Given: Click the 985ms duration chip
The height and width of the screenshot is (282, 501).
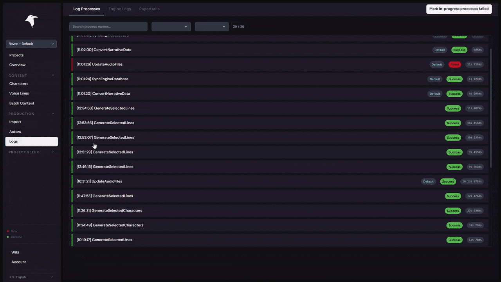Looking at the screenshot, I should coord(478,50).
